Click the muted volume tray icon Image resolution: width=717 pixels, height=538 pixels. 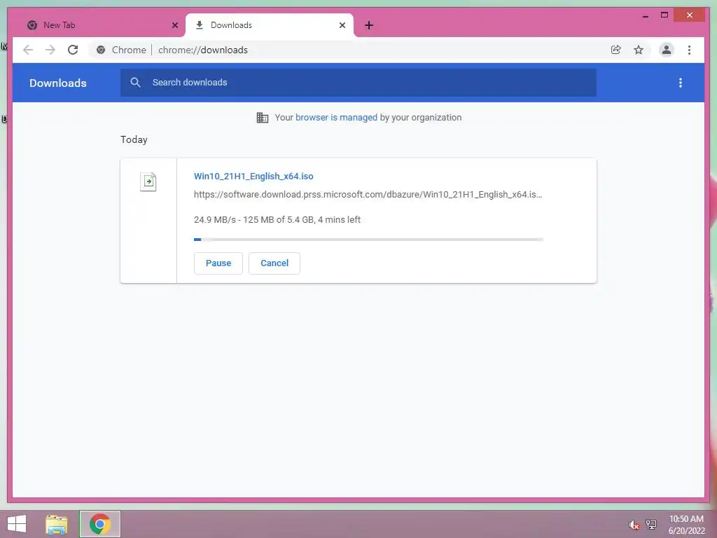click(x=634, y=525)
